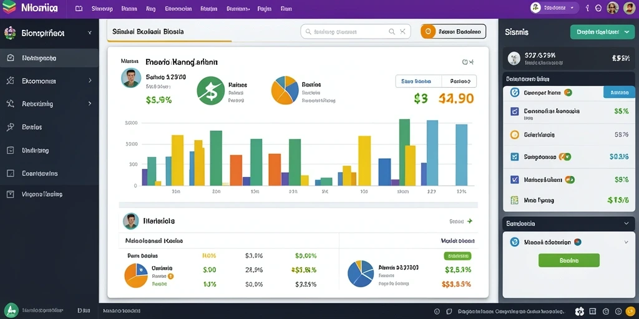Open the first text item in top menu

[102, 8]
